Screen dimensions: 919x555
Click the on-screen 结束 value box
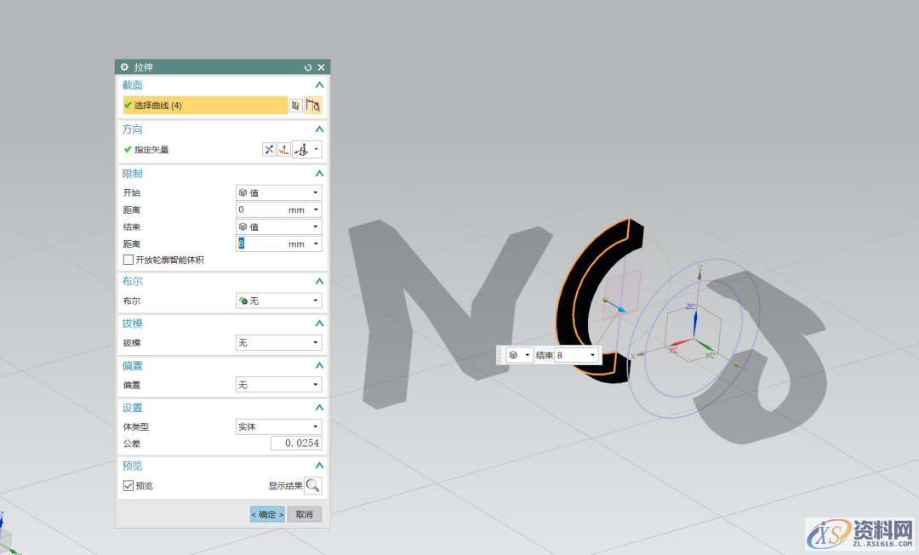point(571,355)
